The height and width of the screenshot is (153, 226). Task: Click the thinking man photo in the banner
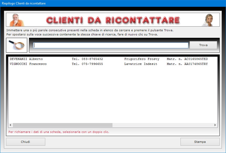[16, 20]
